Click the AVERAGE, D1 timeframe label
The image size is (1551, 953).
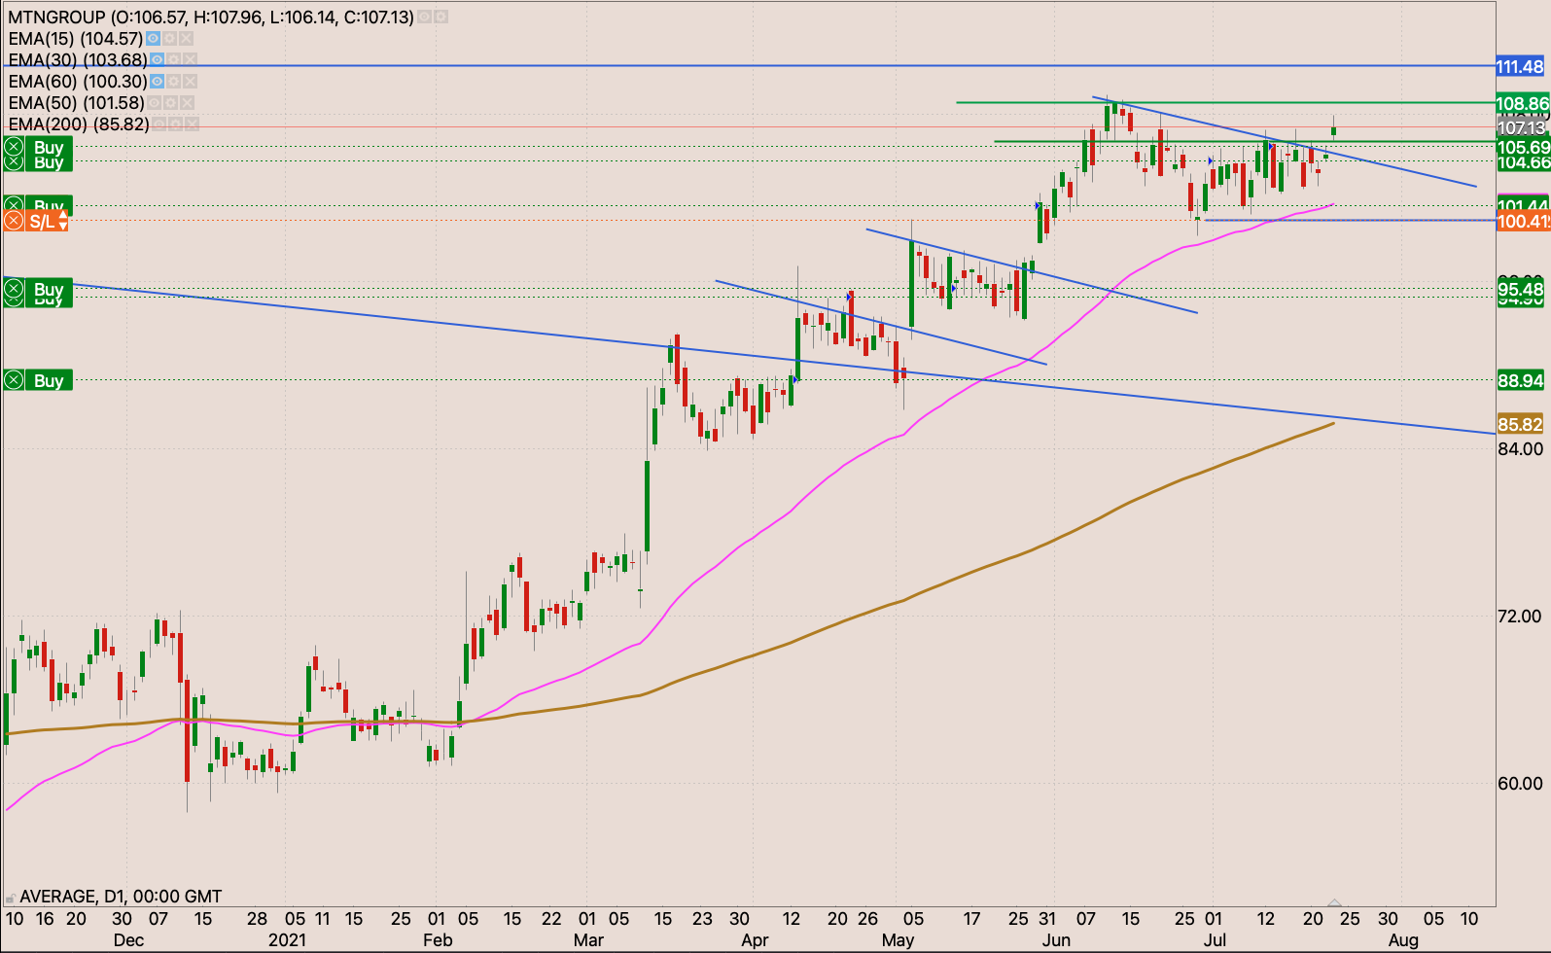pos(121,897)
